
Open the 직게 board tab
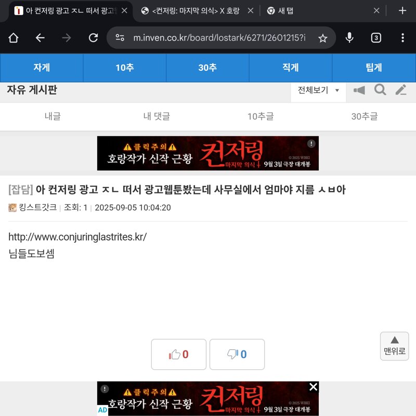pos(291,68)
